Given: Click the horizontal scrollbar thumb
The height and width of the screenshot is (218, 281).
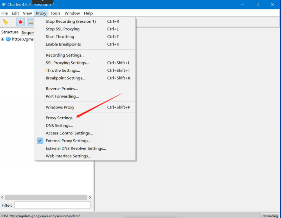Looking at the screenshot, I should (46, 197).
